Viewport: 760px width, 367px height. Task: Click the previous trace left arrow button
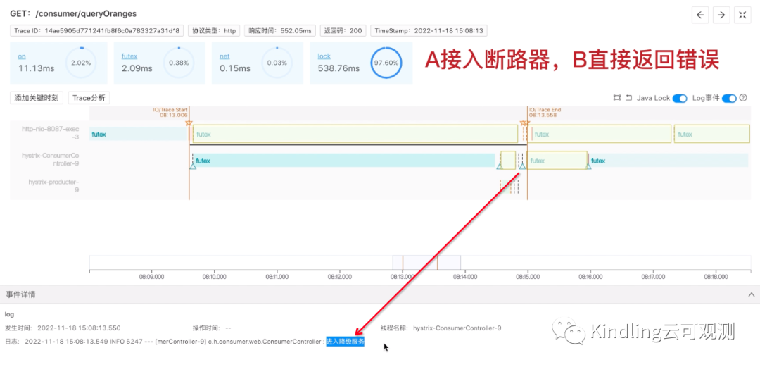[700, 15]
